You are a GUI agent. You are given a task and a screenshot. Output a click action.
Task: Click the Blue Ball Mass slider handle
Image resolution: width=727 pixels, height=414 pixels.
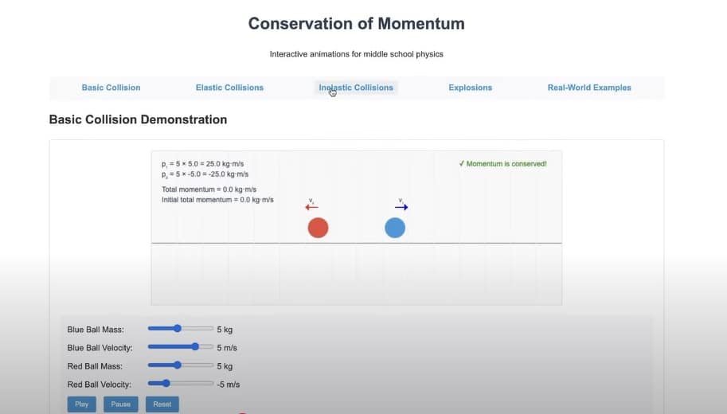tap(178, 328)
